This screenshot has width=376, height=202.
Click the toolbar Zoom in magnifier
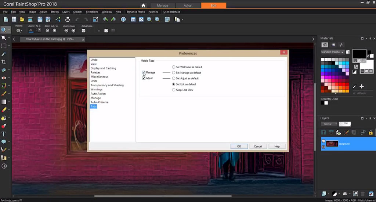(157, 19)
